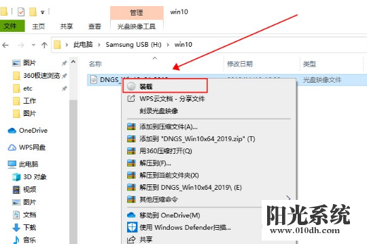367x244 pixels.
Task: Switch to the 查看 ribbon tab
Action: (x=94, y=26)
